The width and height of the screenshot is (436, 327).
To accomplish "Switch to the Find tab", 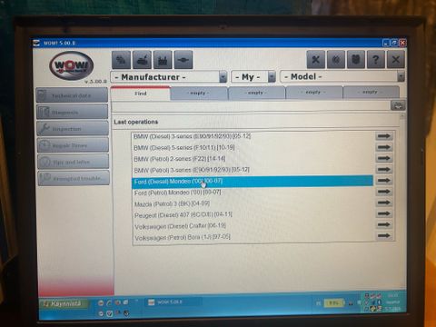I will pos(141,94).
